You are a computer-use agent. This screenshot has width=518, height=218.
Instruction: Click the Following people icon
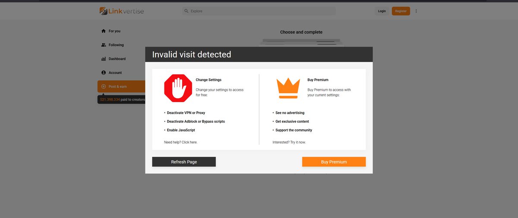click(104, 45)
